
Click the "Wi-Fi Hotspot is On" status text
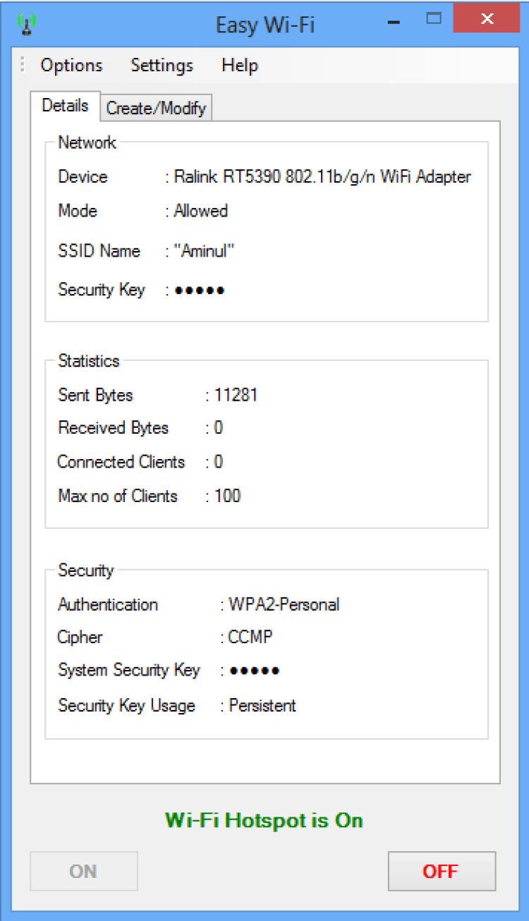pos(264,820)
